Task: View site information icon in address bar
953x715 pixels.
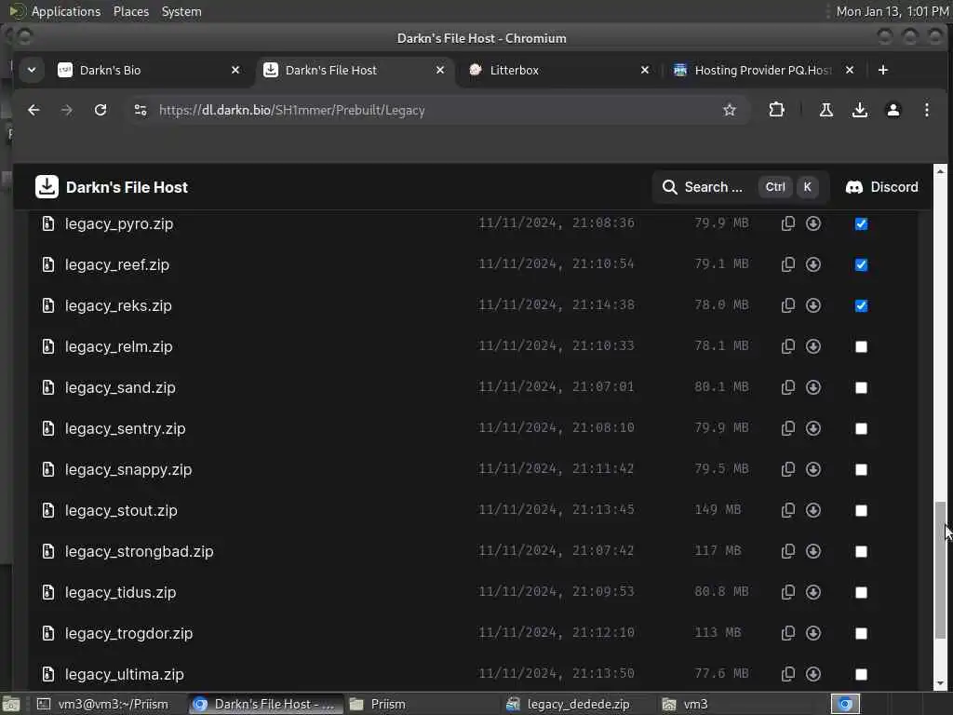Action: (141, 110)
